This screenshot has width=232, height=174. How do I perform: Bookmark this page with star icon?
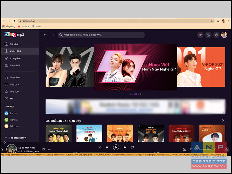pos(212,21)
